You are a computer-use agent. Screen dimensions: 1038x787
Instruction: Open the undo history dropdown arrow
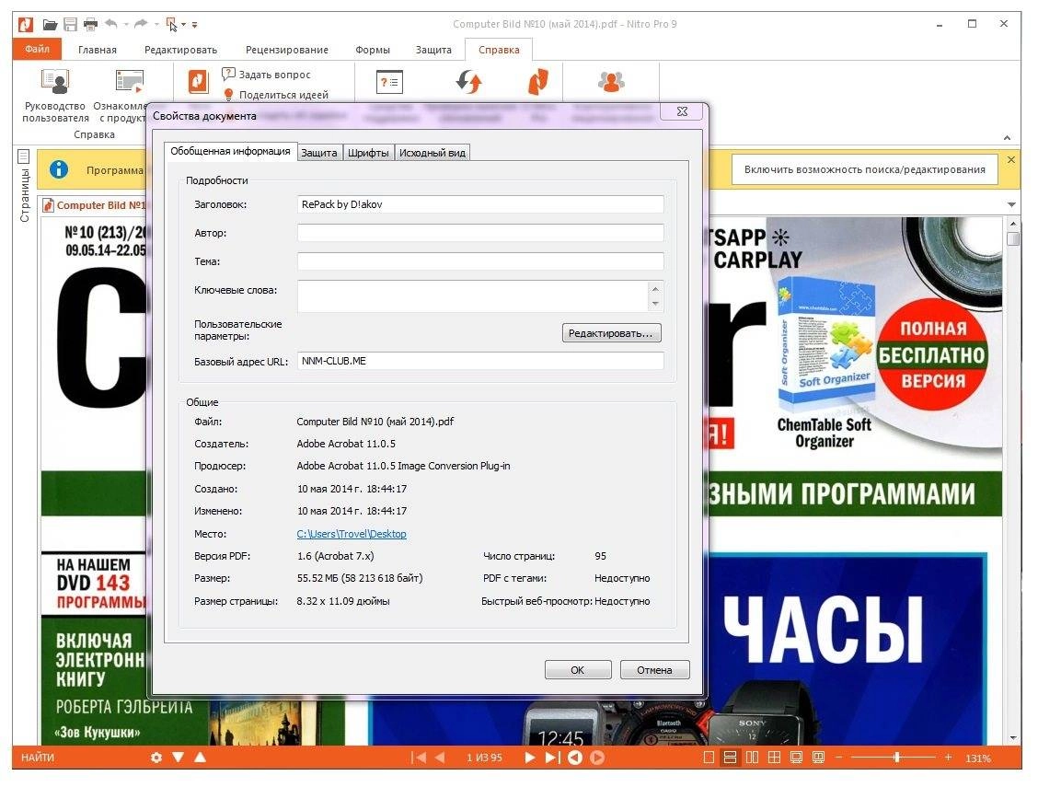(x=126, y=25)
